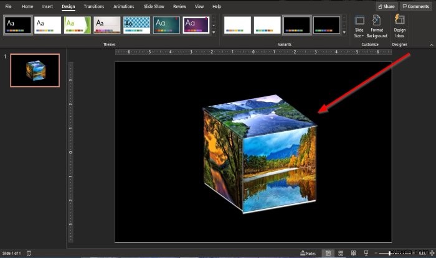The image size is (436, 258).
Task: Switch to Normal view icon
Action: tap(328, 253)
